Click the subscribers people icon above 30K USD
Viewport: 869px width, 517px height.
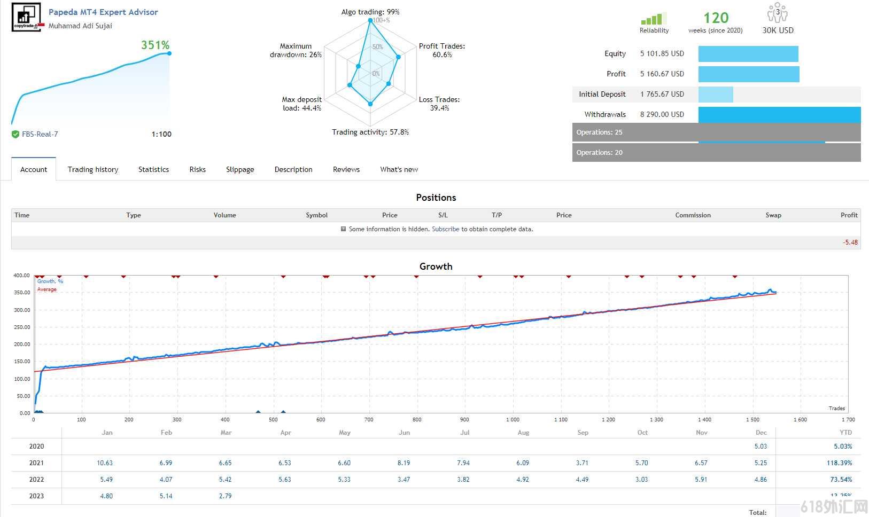778,13
